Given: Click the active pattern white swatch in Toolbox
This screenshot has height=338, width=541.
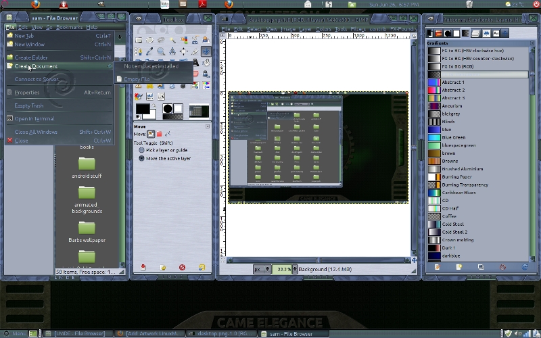Looking at the screenshot, I should 178,109.
